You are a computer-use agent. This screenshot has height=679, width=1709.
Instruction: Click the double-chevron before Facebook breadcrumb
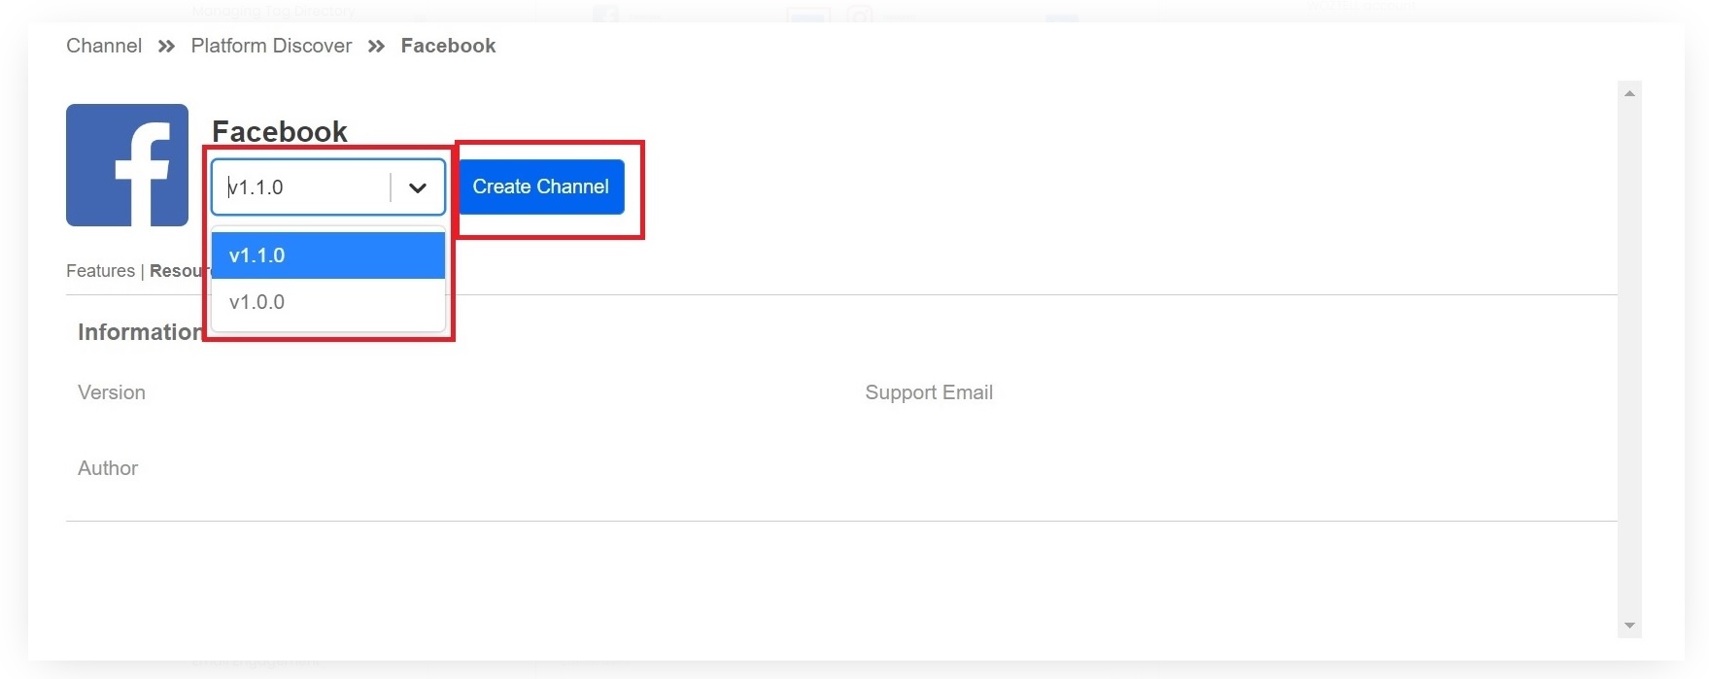tap(376, 47)
